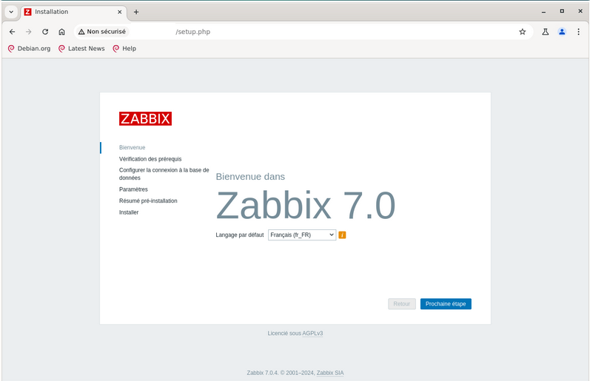Image resolution: width=590 pixels, height=381 pixels.
Task: Open the Debian.org bookmark
Action: tap(30, 49)
